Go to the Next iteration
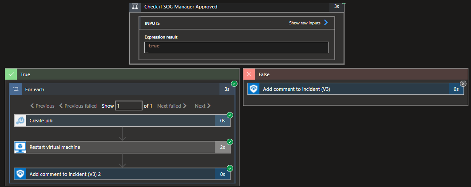Screen dimensions: 471x187 203,106
